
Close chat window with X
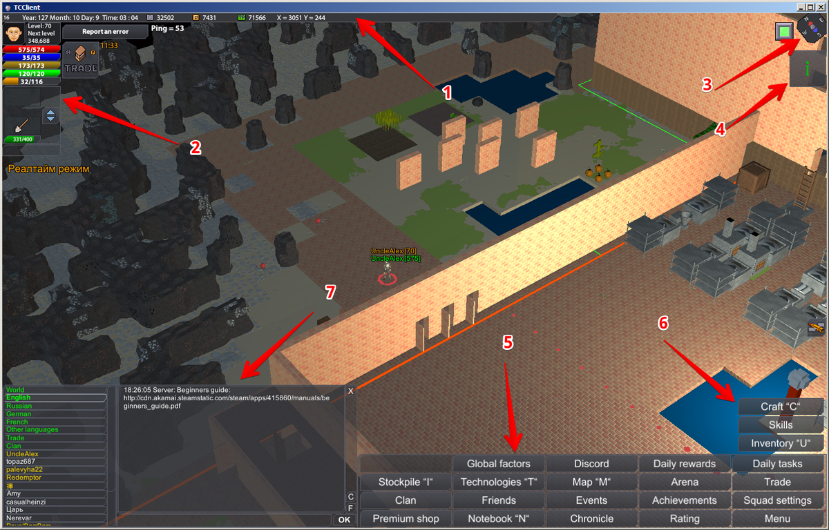click(x=350, y=391)
